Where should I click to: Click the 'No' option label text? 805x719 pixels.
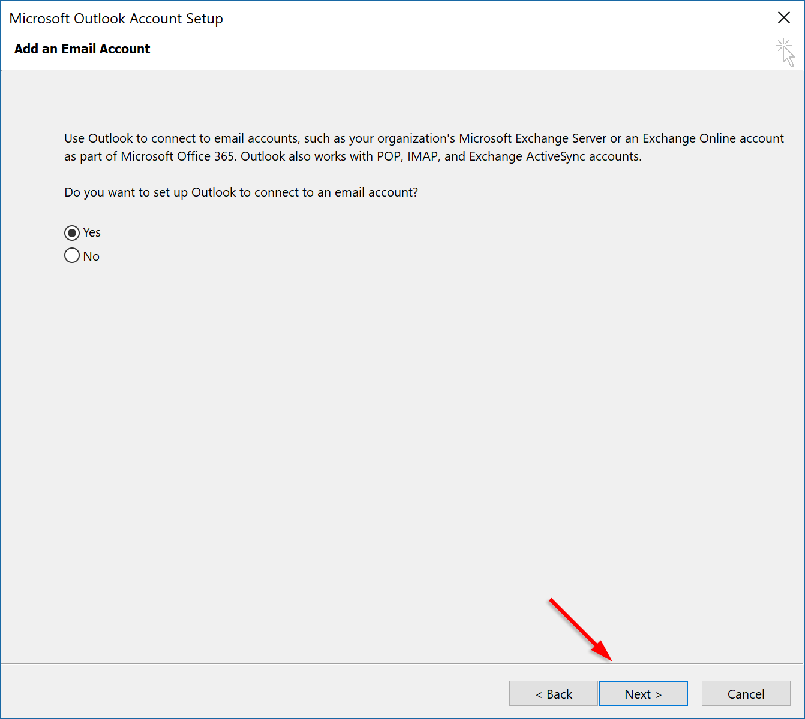click(x=91, y=256)
